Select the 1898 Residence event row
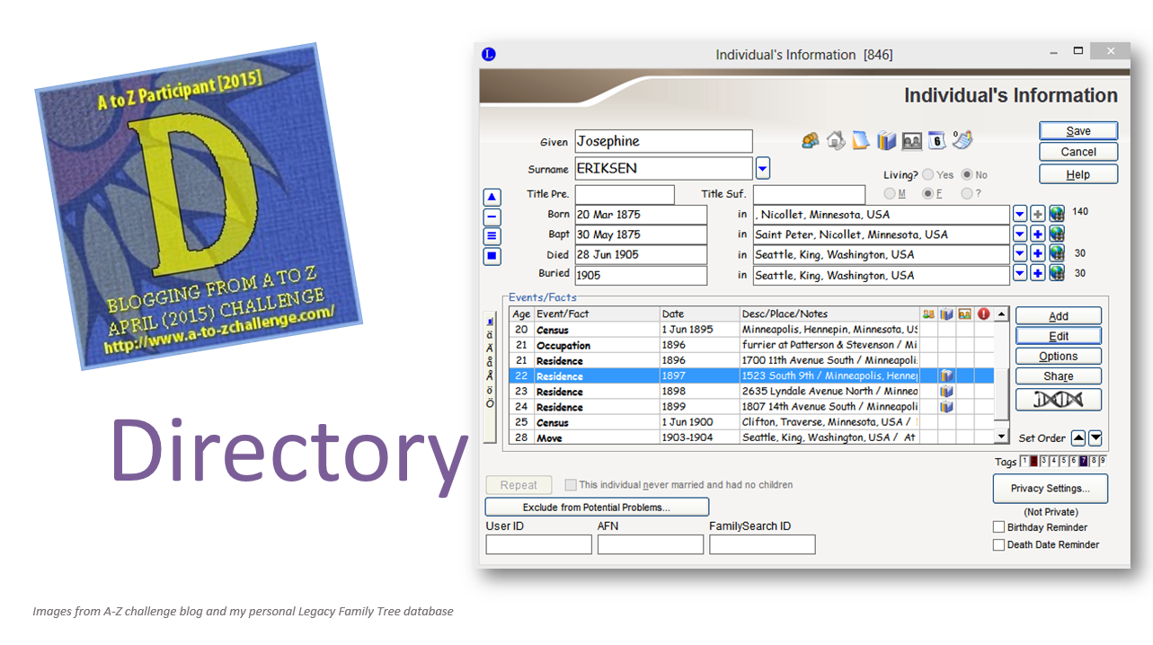1153x645 pixels. 719,391
